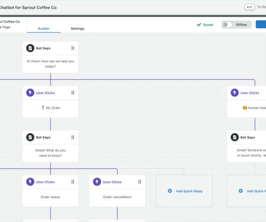
Task: Click the lightning icon on Order status card
Action: [30, 182]
